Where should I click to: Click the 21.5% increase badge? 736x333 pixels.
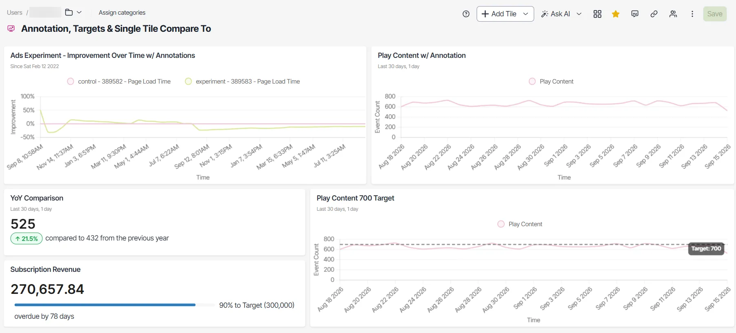(27, 238)
